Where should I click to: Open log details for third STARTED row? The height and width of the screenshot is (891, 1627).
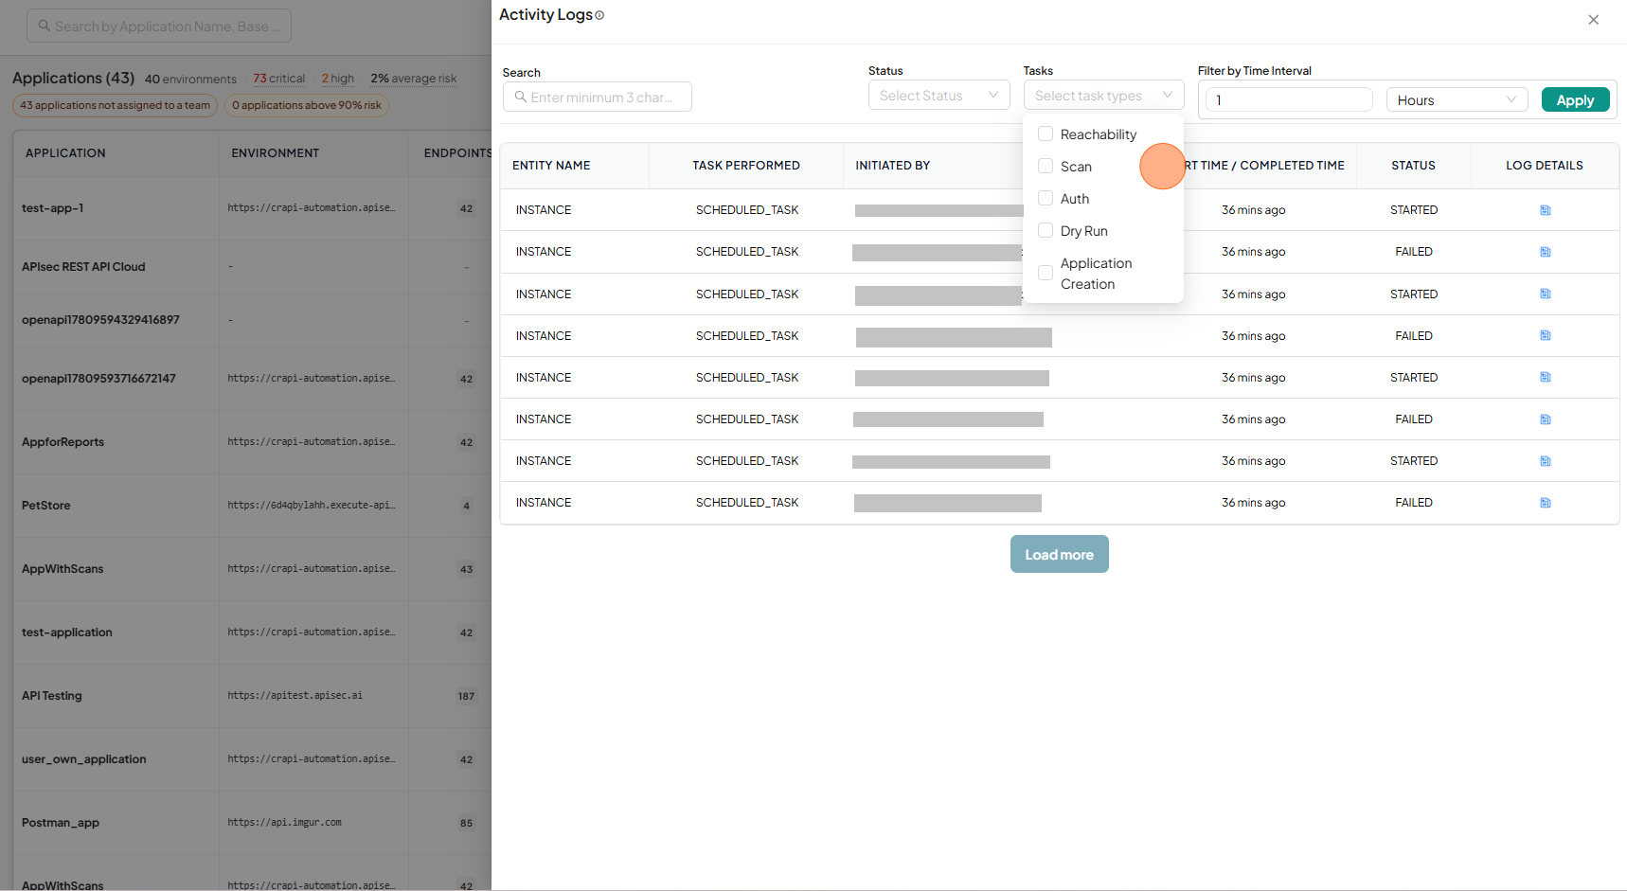click(x=1545, y=377)
